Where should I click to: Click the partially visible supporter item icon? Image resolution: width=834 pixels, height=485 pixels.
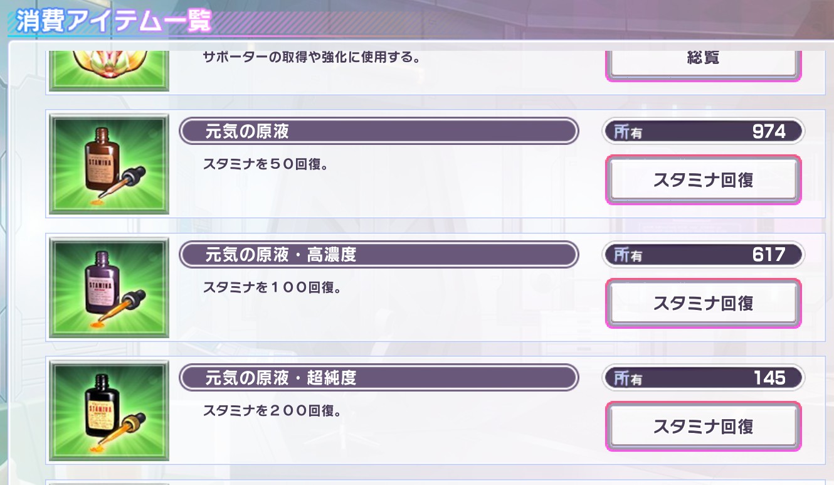(110, 70)
